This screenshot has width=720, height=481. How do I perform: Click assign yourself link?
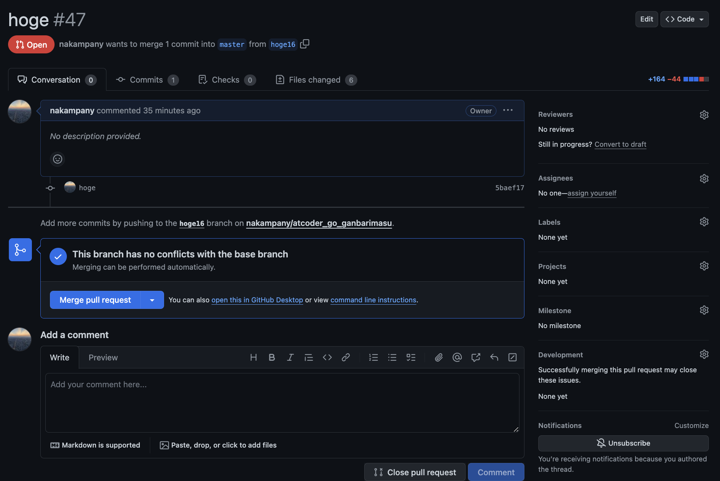click(x=592, y=193)
